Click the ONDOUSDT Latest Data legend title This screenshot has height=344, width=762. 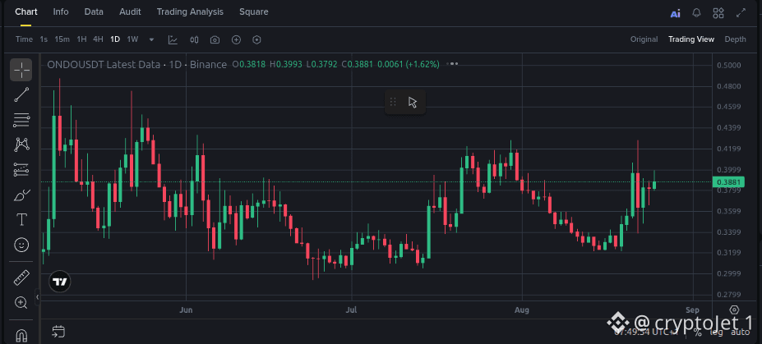(x=103, y=64)
